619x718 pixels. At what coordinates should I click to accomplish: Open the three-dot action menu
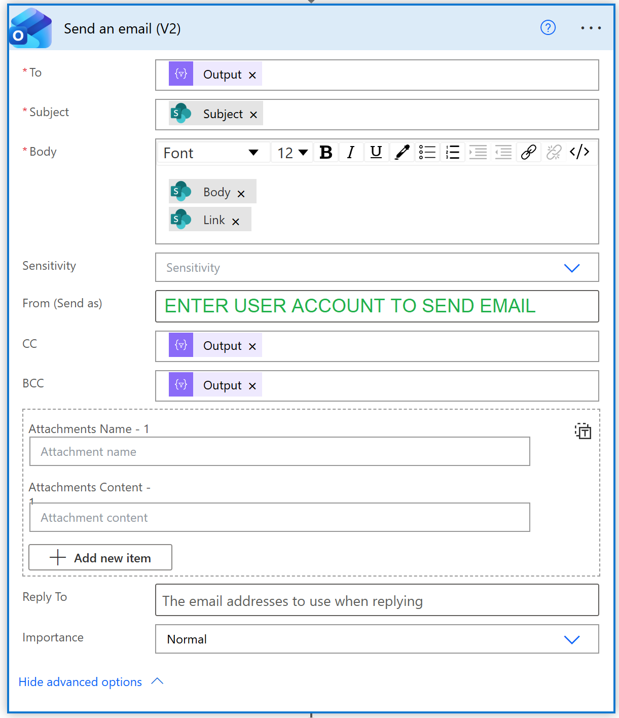pyautogui.click(x=591, y=28)
